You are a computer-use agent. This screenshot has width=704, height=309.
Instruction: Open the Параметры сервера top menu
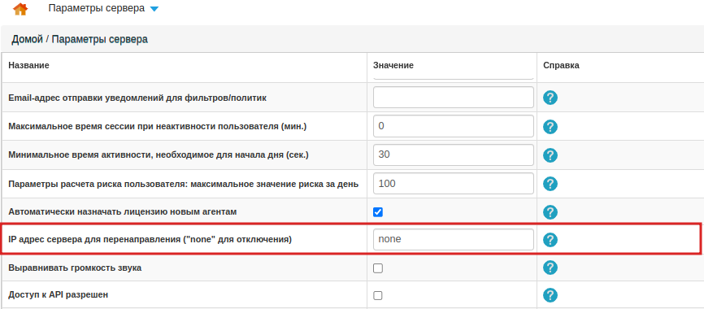[x=97, y=8]
